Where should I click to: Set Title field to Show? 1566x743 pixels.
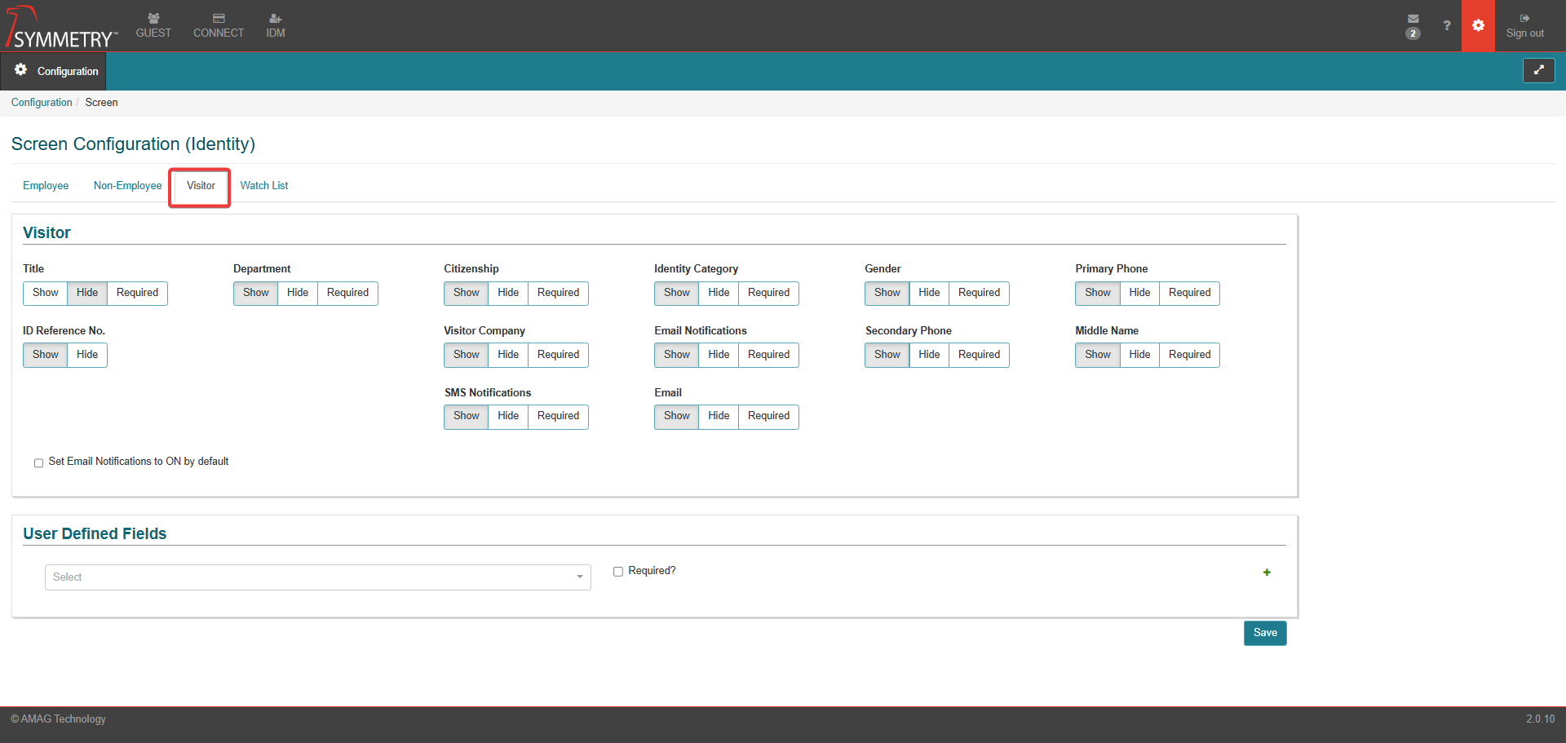click(x=46, y=293)
